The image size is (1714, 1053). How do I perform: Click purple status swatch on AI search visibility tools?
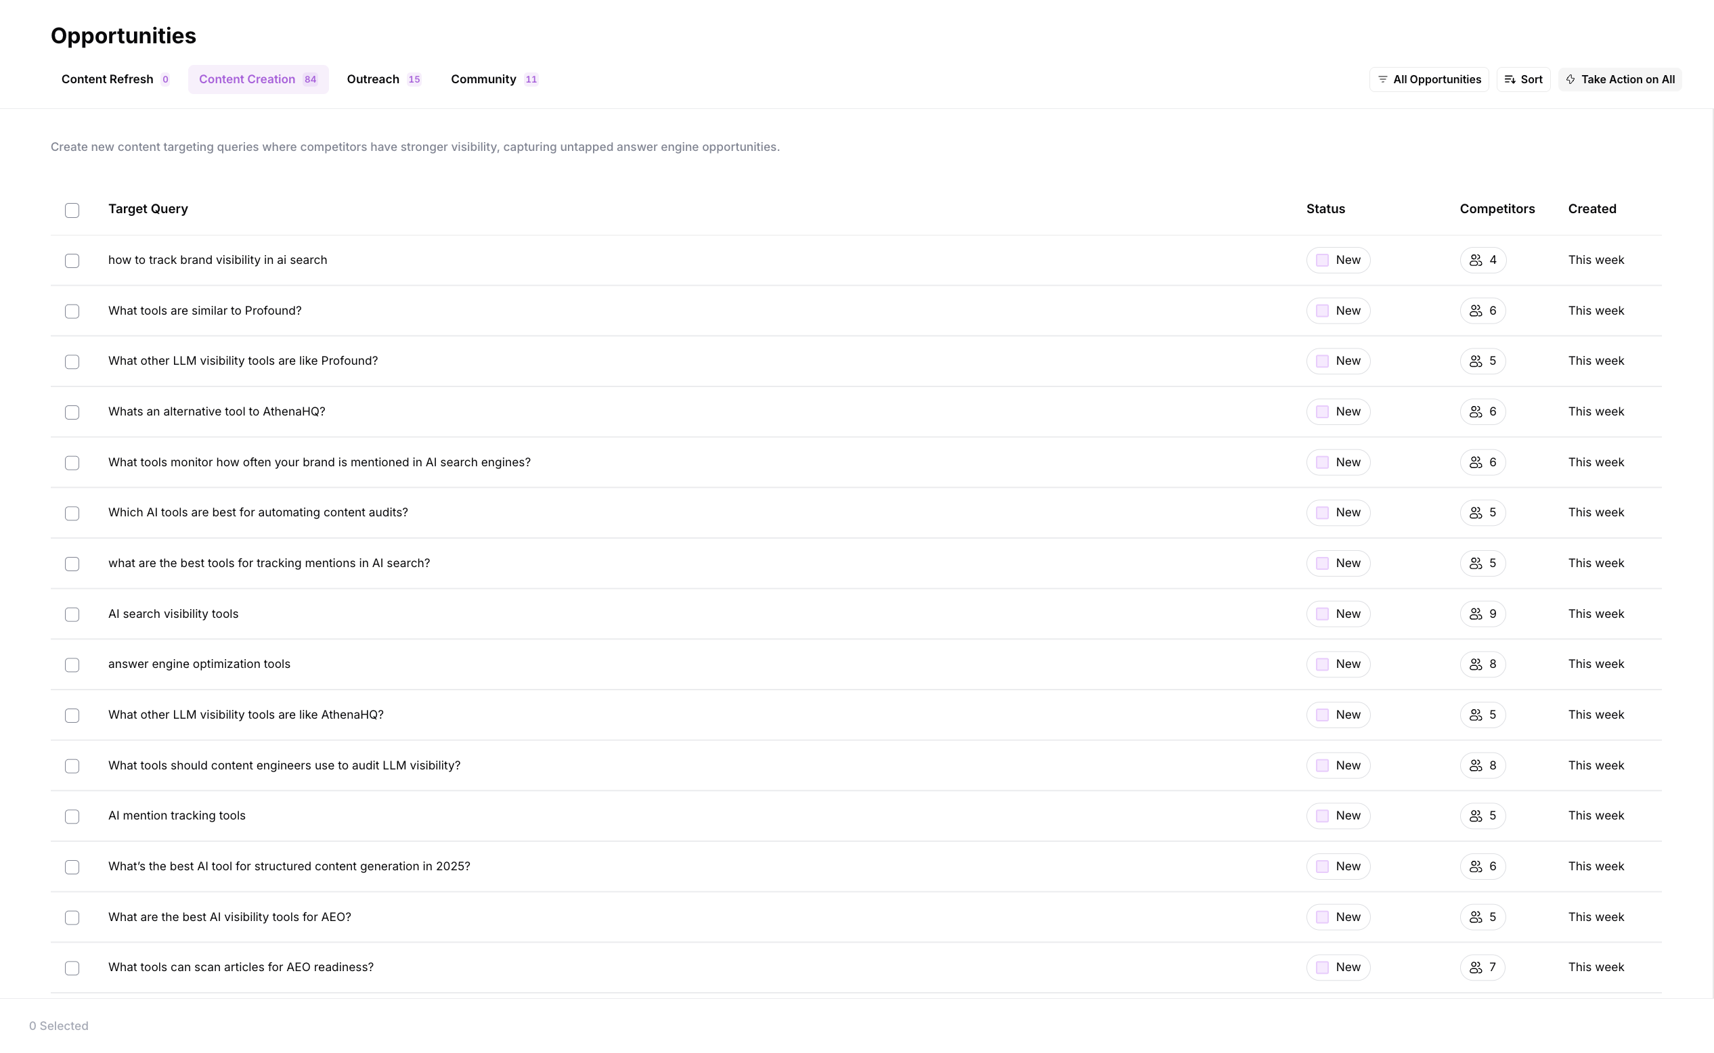[x=1322, y=614]
